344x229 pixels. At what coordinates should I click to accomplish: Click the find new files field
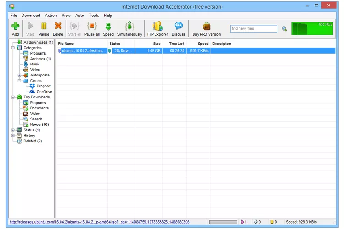(254, 29)
